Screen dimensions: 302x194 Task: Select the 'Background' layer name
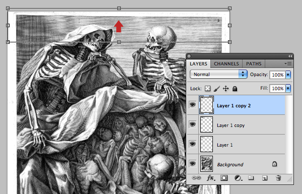pyautogui.click(x=230, y=165)
